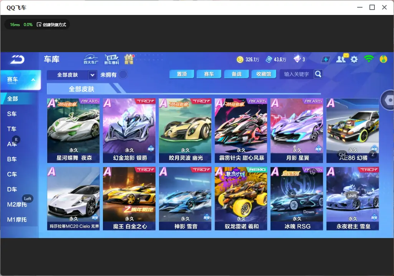
Task: Click the diamond currency icon
Action: (297, 59)
